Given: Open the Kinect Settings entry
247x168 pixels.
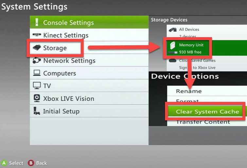Looking at the screenshot, I should pyautogui.click(x=89, y=35).
